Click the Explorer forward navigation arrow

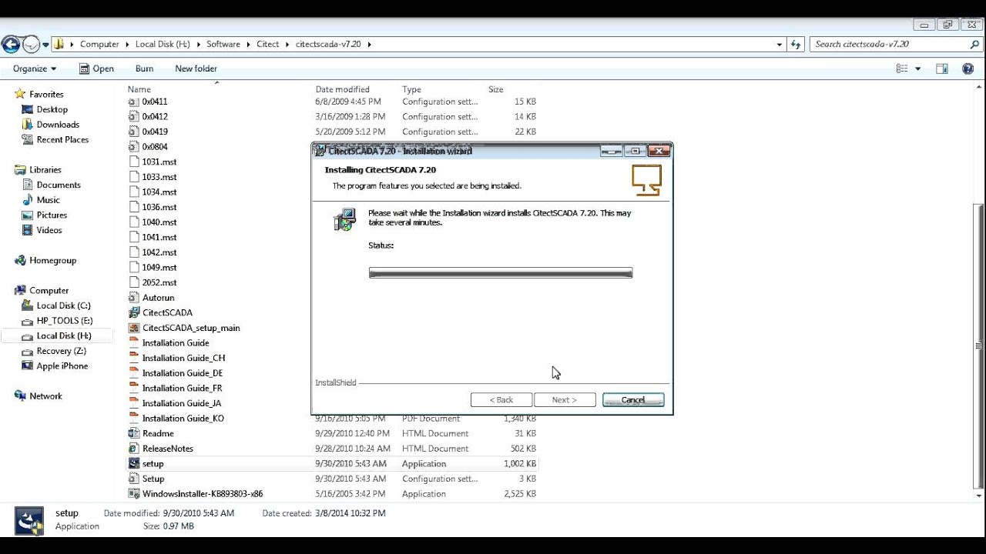[x=31, y=44]
